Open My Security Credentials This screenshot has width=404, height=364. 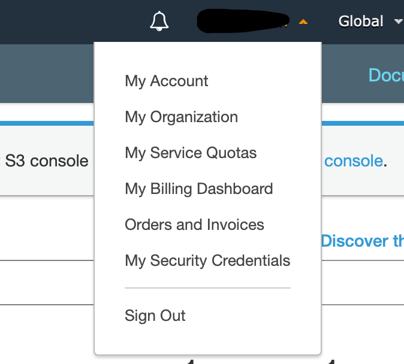tap(207, 260)
